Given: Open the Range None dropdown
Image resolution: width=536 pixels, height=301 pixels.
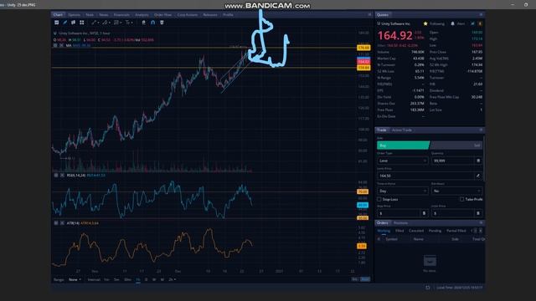Looking at the screenshot, I should point(75,279).
